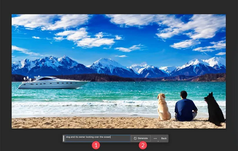
Task: Click the red number 1 badge
Action: pos(96,146)
